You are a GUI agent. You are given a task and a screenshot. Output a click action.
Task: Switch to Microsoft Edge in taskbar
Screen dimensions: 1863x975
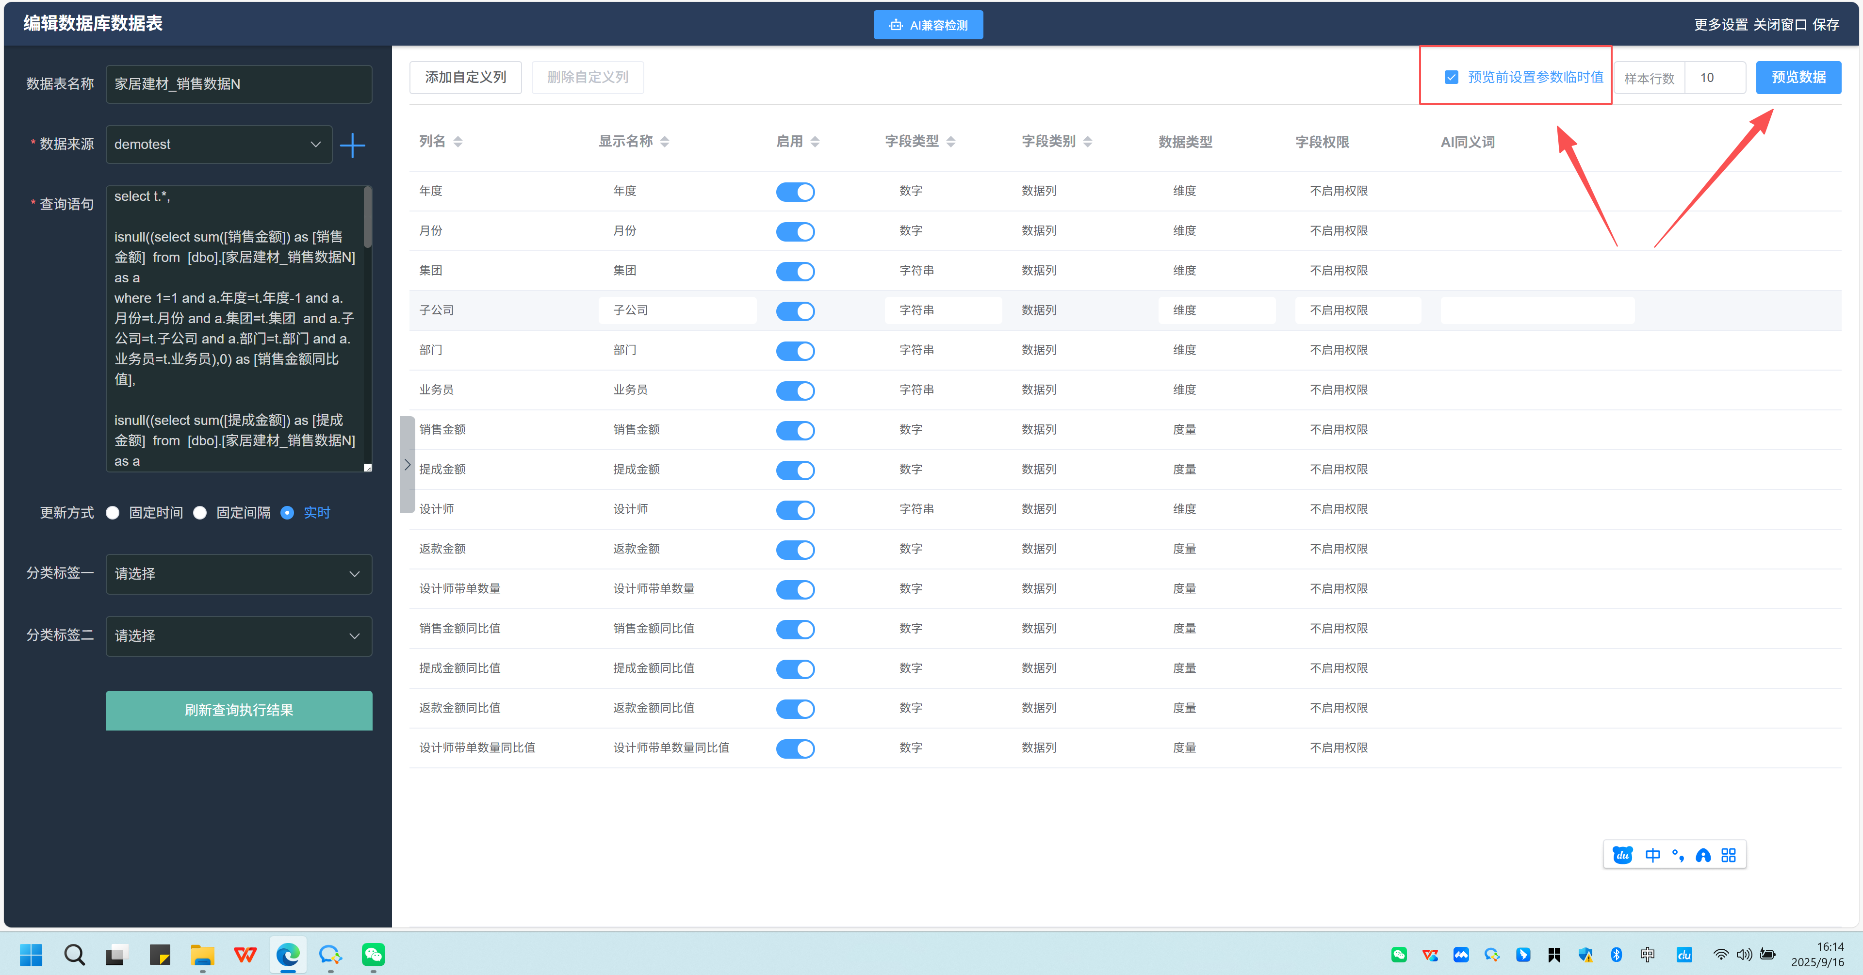pos(288,955)
